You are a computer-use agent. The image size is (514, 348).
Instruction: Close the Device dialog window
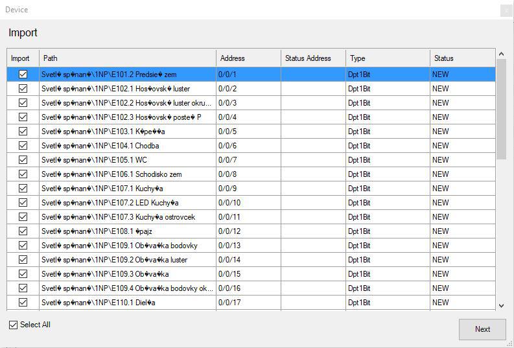[506, 10]
